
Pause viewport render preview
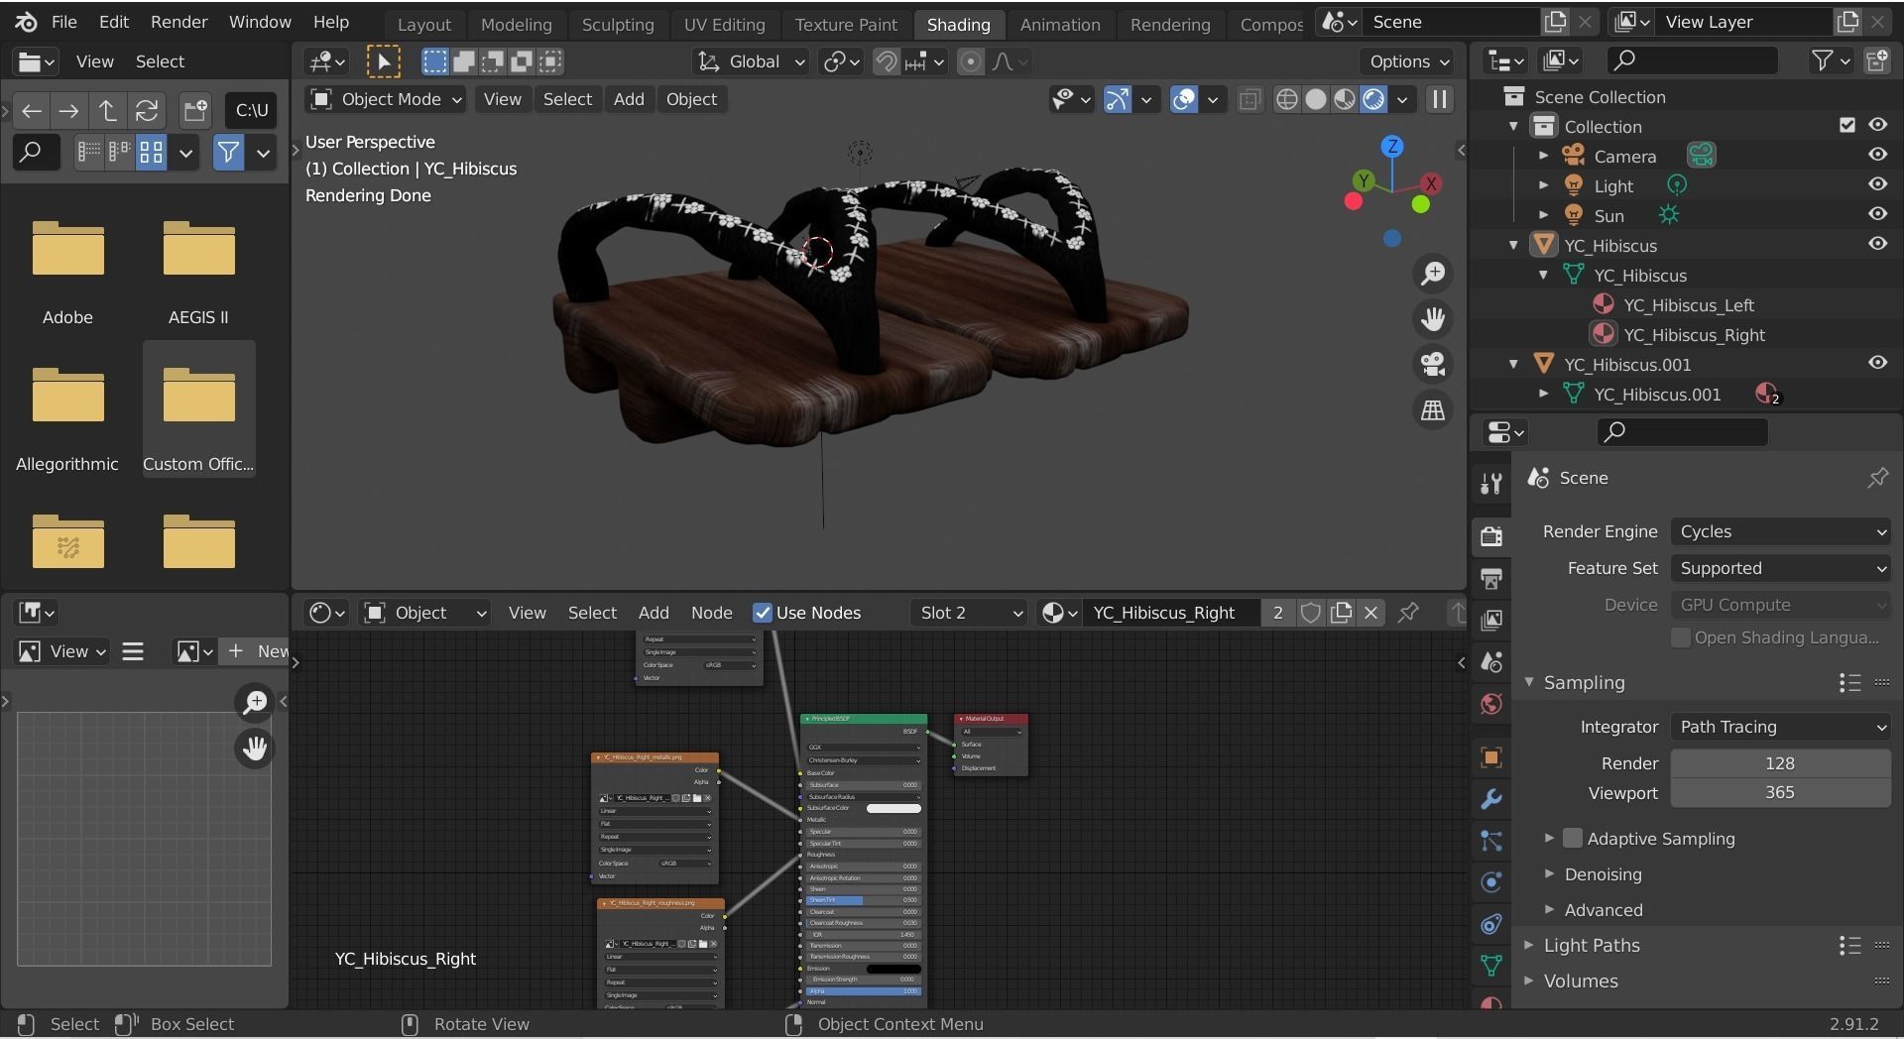(x=1440, y=99)
